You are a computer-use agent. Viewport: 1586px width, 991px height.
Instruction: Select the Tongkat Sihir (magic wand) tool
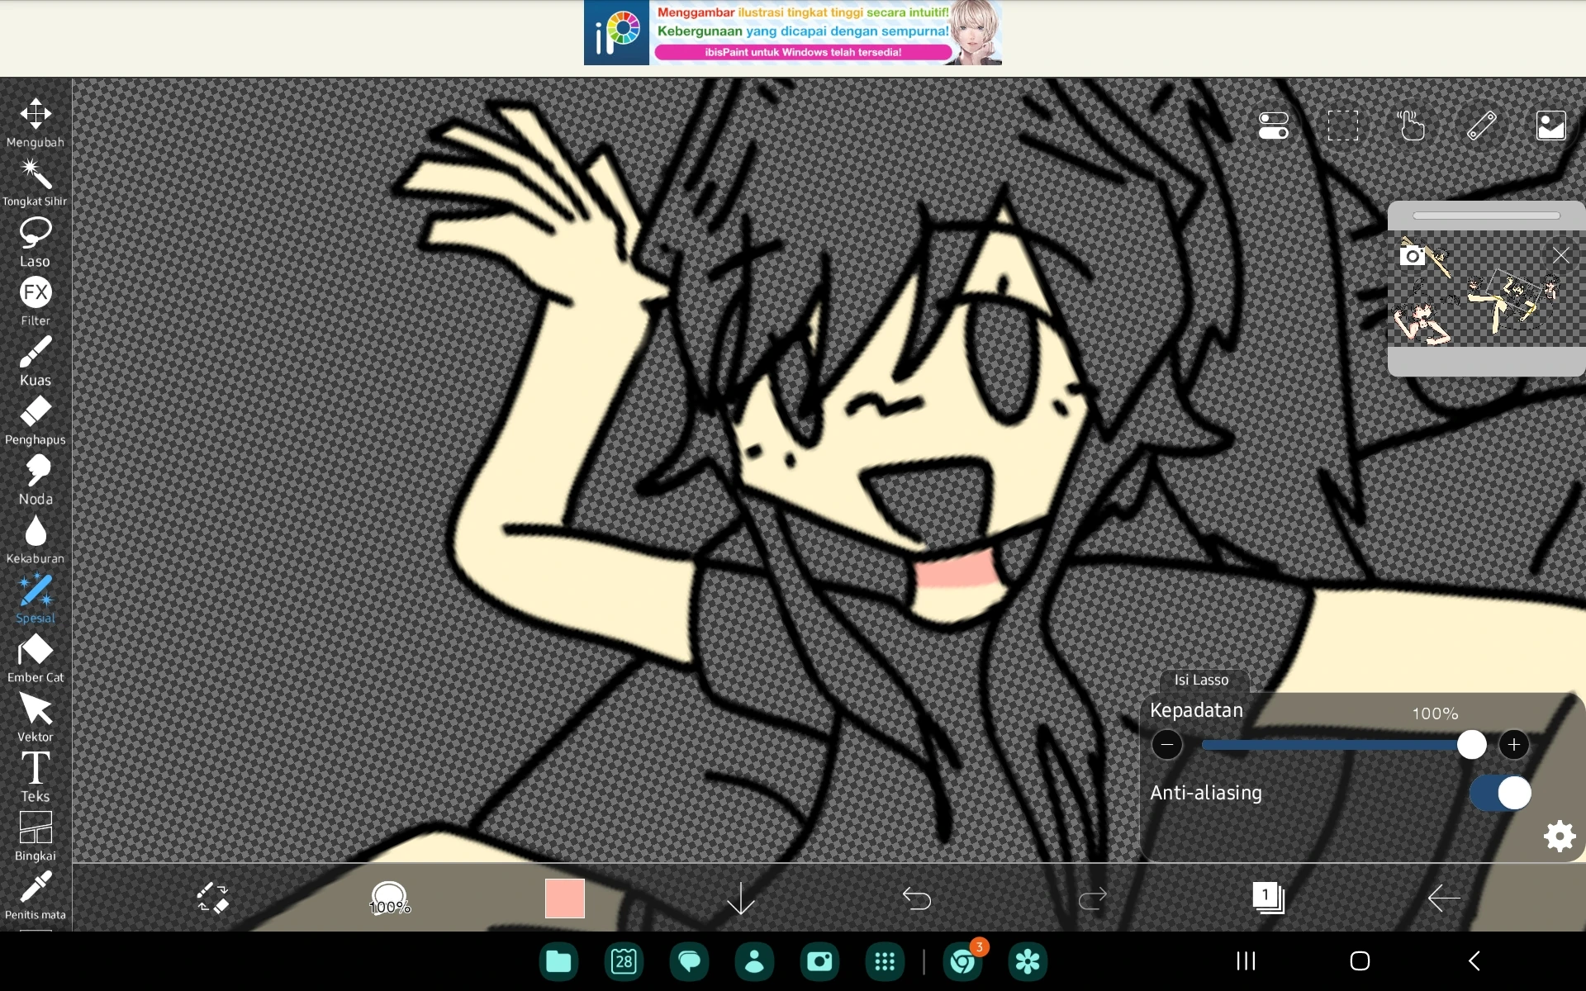[x=35, y=178]
